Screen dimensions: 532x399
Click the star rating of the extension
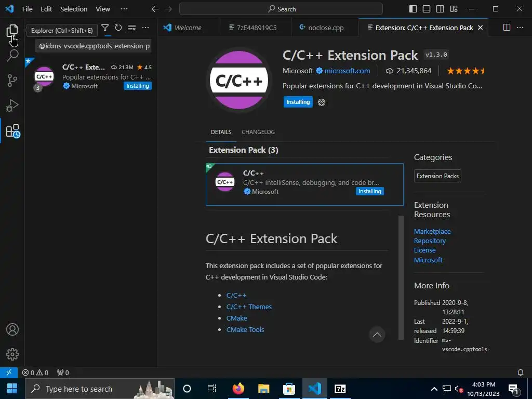[x=465, y=71]
